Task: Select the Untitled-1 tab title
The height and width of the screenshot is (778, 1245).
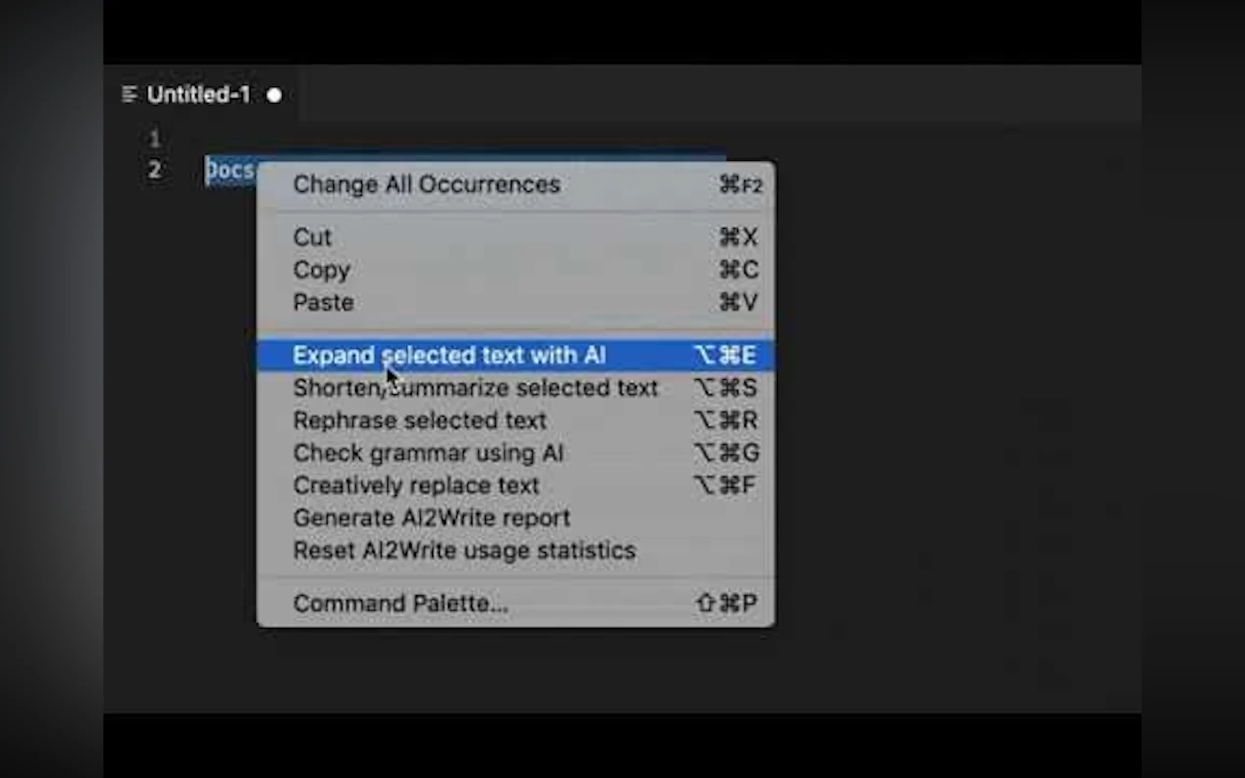Action: pos(199,95)
